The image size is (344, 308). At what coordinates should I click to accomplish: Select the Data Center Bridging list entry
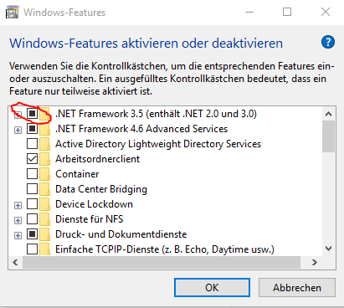pos(101,189)
